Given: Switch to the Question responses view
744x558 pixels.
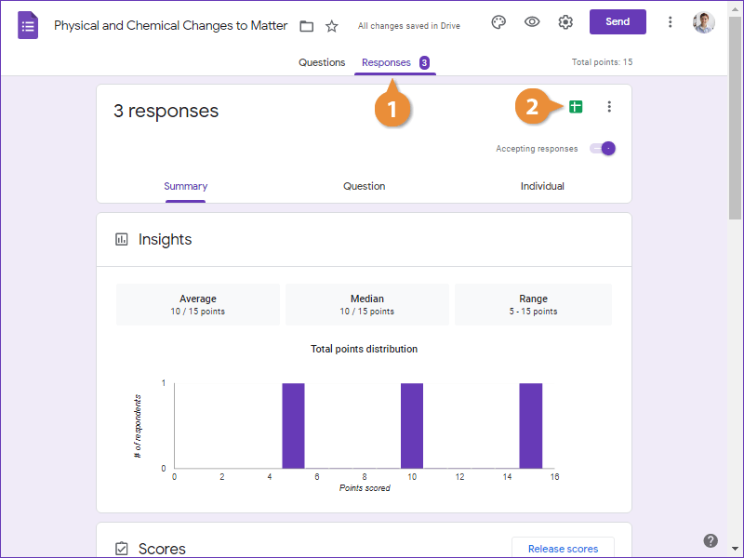Looking at the screenshot, I should tap(364, 186).
